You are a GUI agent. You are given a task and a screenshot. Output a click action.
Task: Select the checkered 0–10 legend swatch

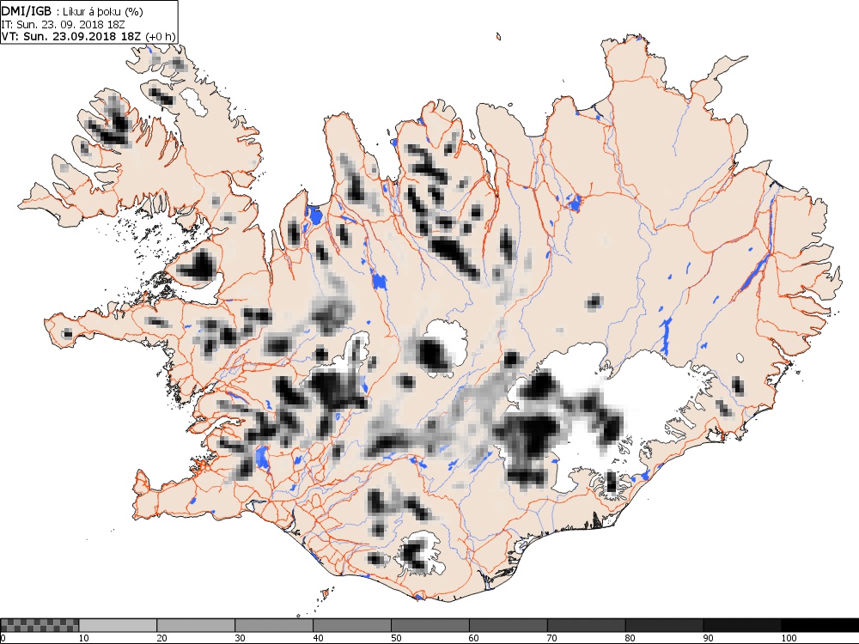click(x=40, y=625)
